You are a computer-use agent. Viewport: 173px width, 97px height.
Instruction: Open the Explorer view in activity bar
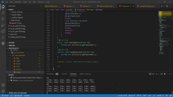coord(3,7)
